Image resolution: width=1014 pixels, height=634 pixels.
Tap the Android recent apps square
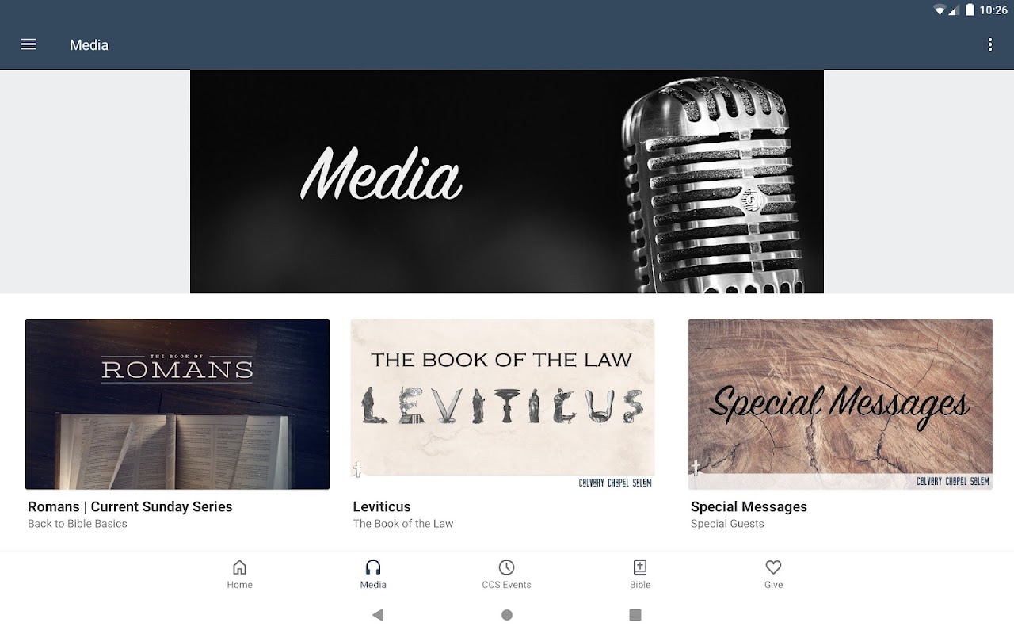pos(635,614)
